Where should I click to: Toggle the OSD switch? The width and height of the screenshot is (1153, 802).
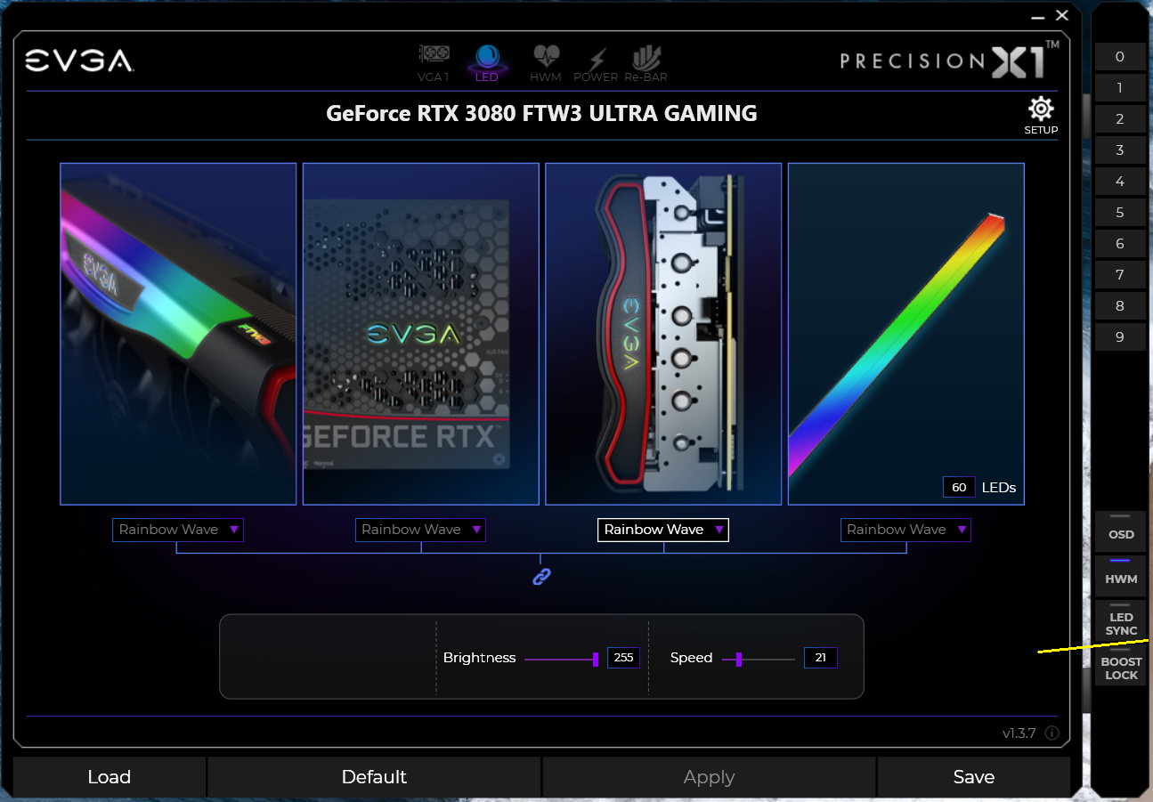click(x=1121, y=531)
